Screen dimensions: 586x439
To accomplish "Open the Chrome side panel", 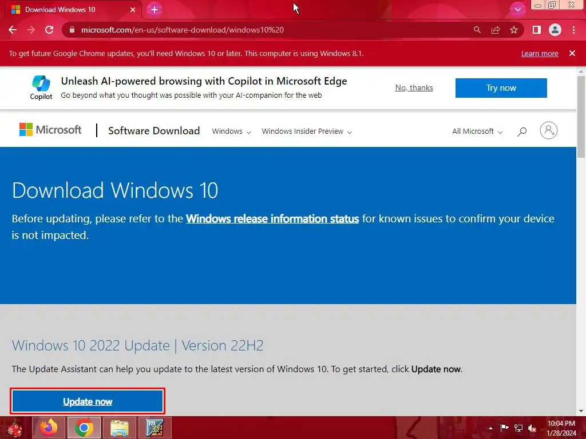I will pos(537,30).
